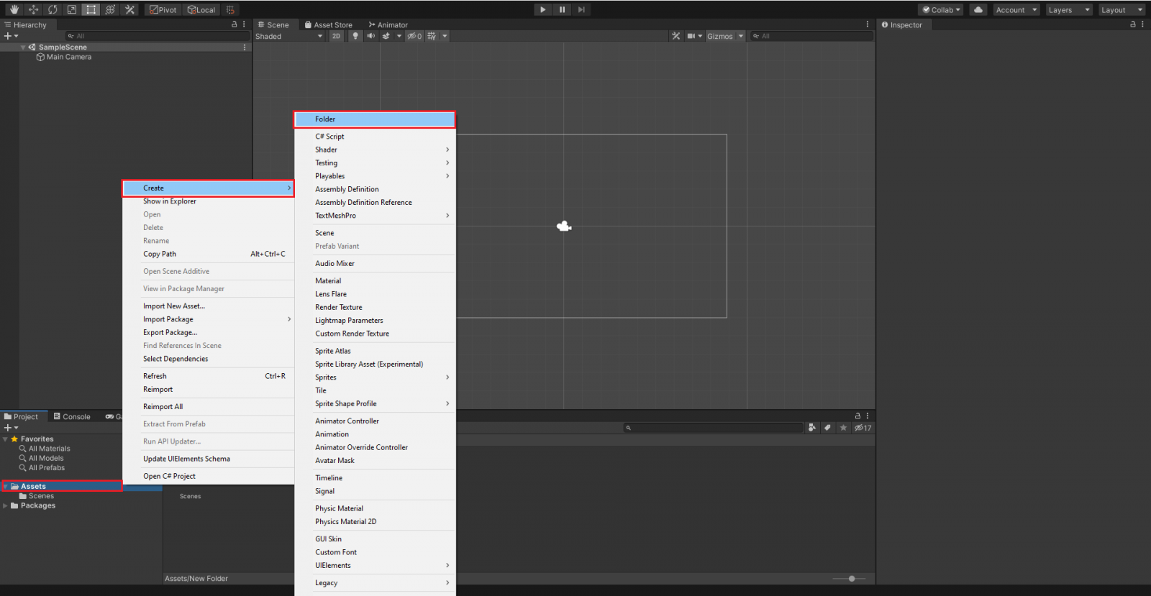Select the Scale tool

tap(72, 9)
